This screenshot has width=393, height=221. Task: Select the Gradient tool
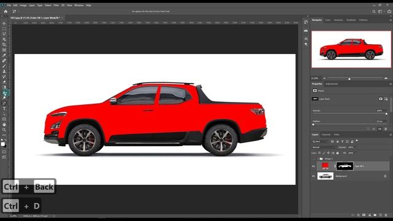(x=4, y=87)
